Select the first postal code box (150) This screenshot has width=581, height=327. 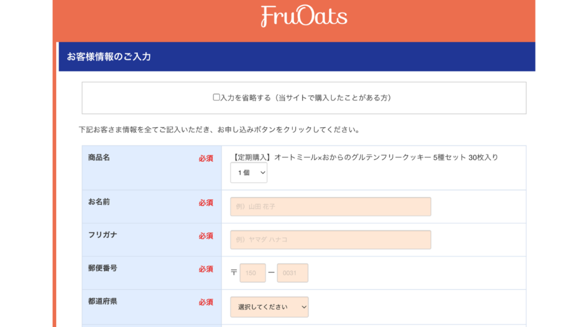point(252,273)
